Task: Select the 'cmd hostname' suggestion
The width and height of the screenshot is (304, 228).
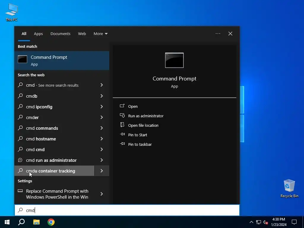Action: coord(55,139)
